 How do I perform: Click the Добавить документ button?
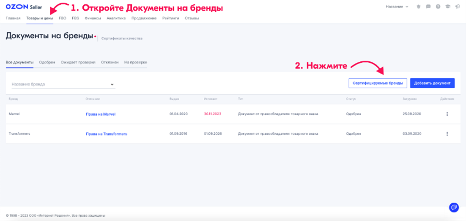[x=432, y=83]
